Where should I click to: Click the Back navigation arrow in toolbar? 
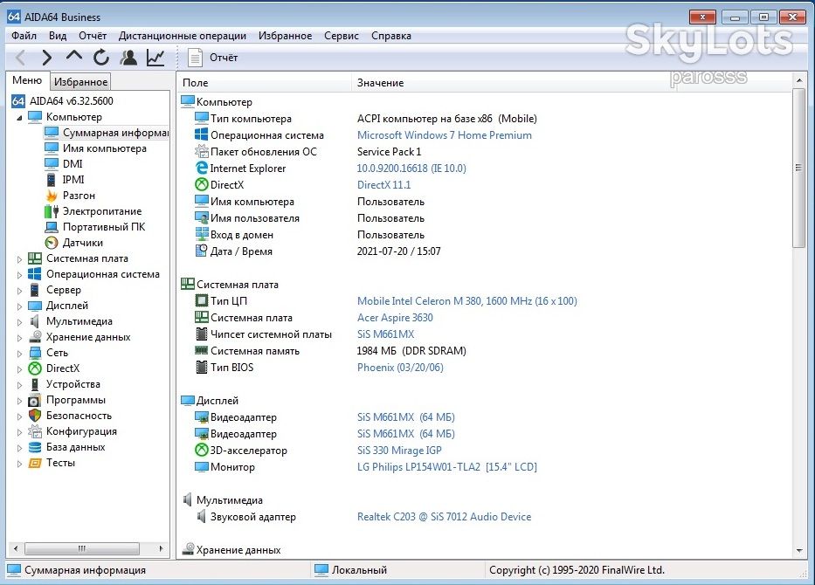[20, 57]
